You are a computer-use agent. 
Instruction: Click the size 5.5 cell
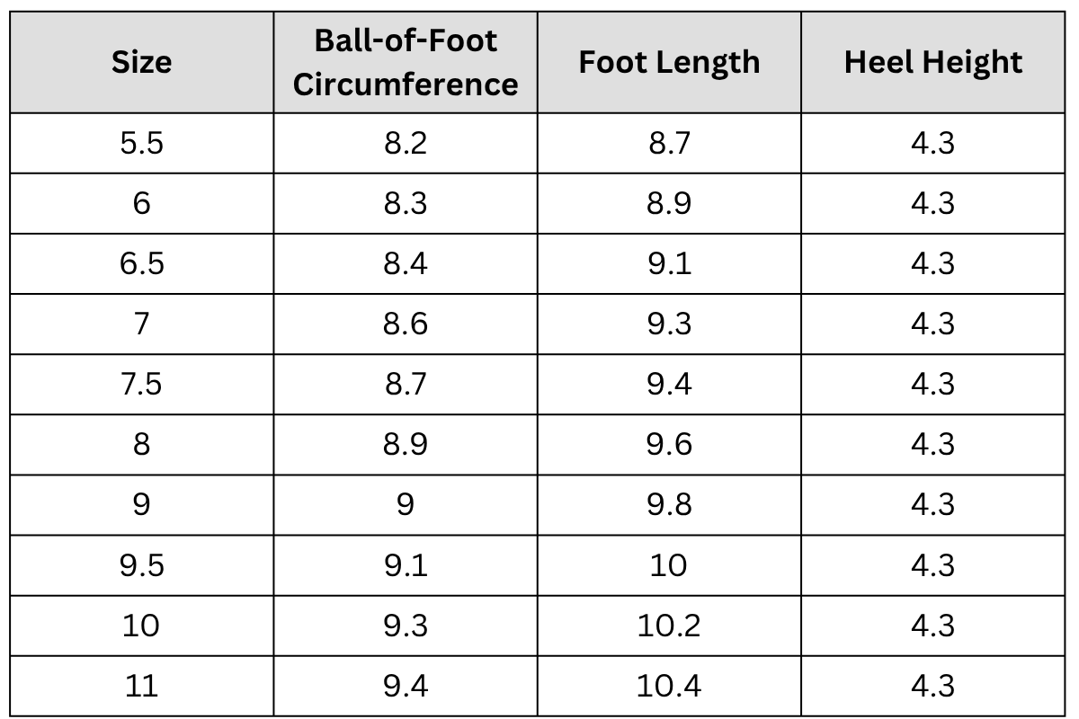141,143
